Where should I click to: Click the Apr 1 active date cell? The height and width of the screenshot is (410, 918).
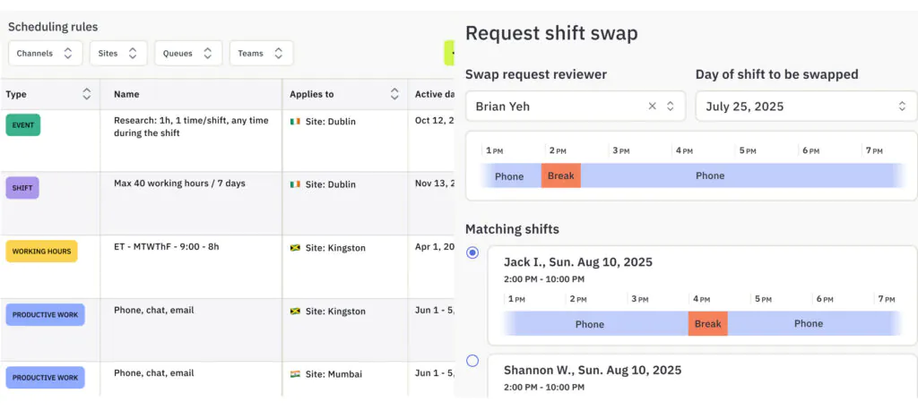435,247
